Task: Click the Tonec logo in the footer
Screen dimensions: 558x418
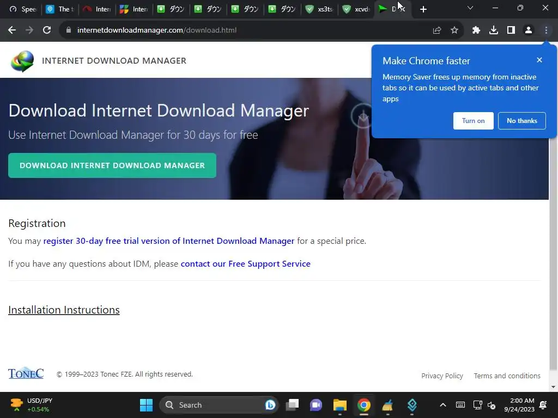Action: pyautogui.click(x=26, y=373)
